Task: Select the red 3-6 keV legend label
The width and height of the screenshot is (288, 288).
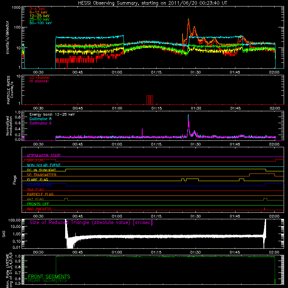Action: (37, 9)
